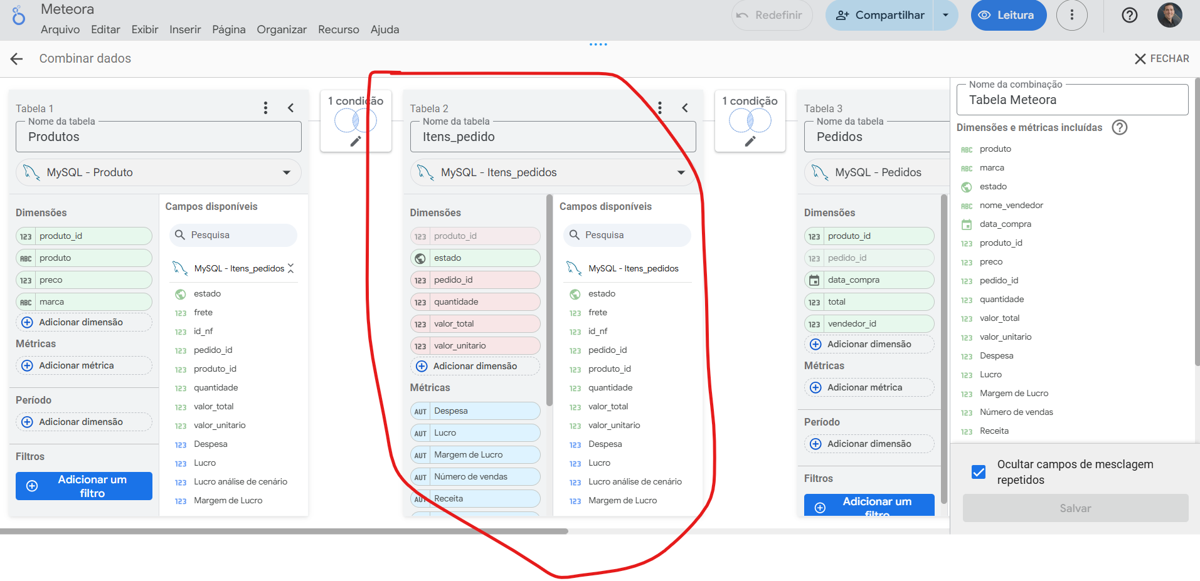The image size is (1200, 581).
Task: Click Tabela 3 vertical scrollbar
Action: coord(944,348)
